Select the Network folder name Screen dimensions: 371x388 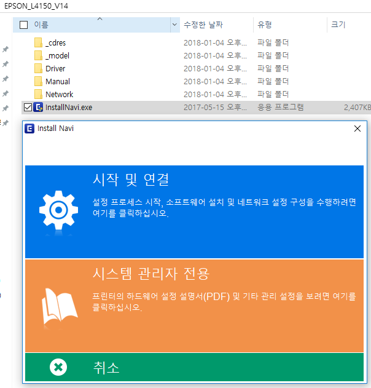pos(60,94)
